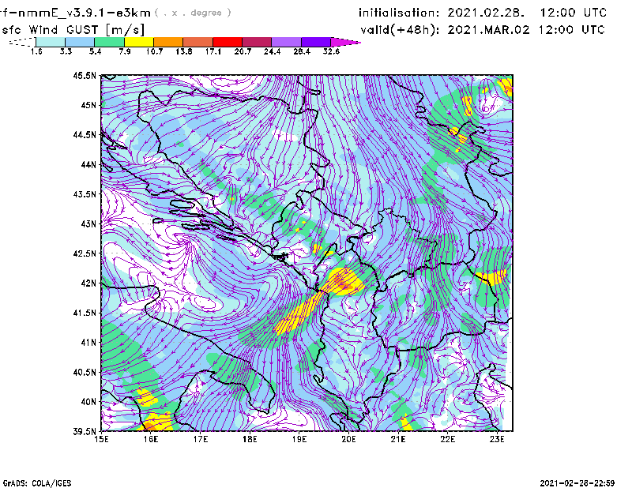
Task: Click the 42N latitude label
Action: (x=88, y=283)
